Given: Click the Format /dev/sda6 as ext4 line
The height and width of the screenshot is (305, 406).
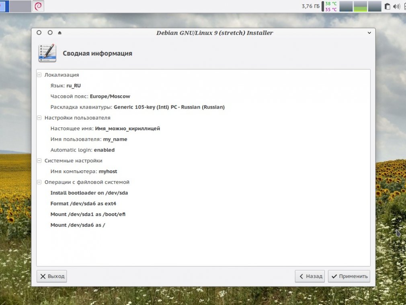Looking at the screenshot, I should pyautogui.click(x=83, y=204).
